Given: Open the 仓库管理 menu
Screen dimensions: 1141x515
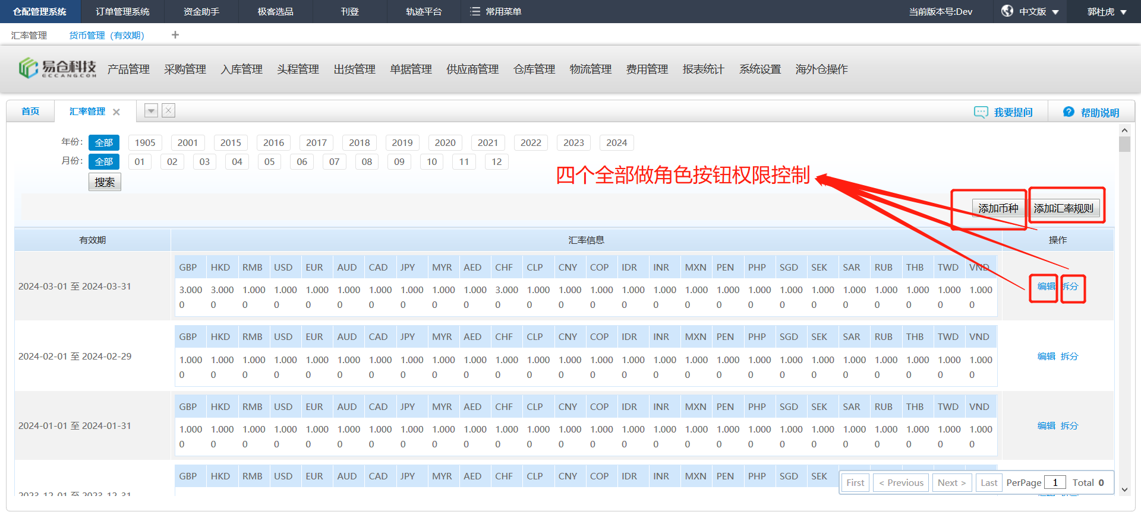Looking at the screenshot, I should click(534, 69).
